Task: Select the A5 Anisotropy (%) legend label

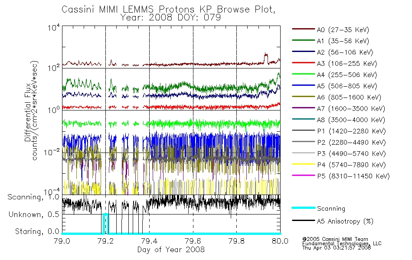Action: (x=345, y=221)
